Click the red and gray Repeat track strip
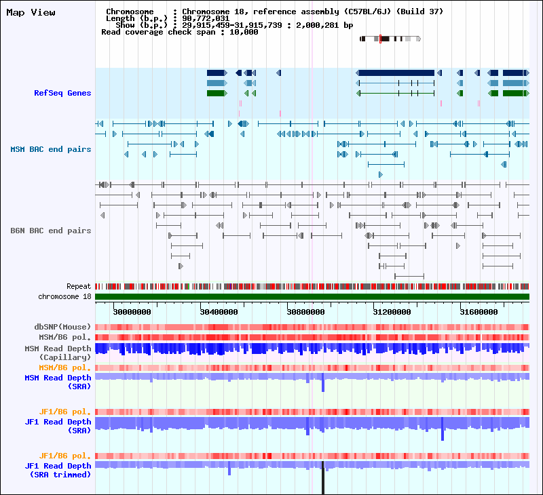 312,286
